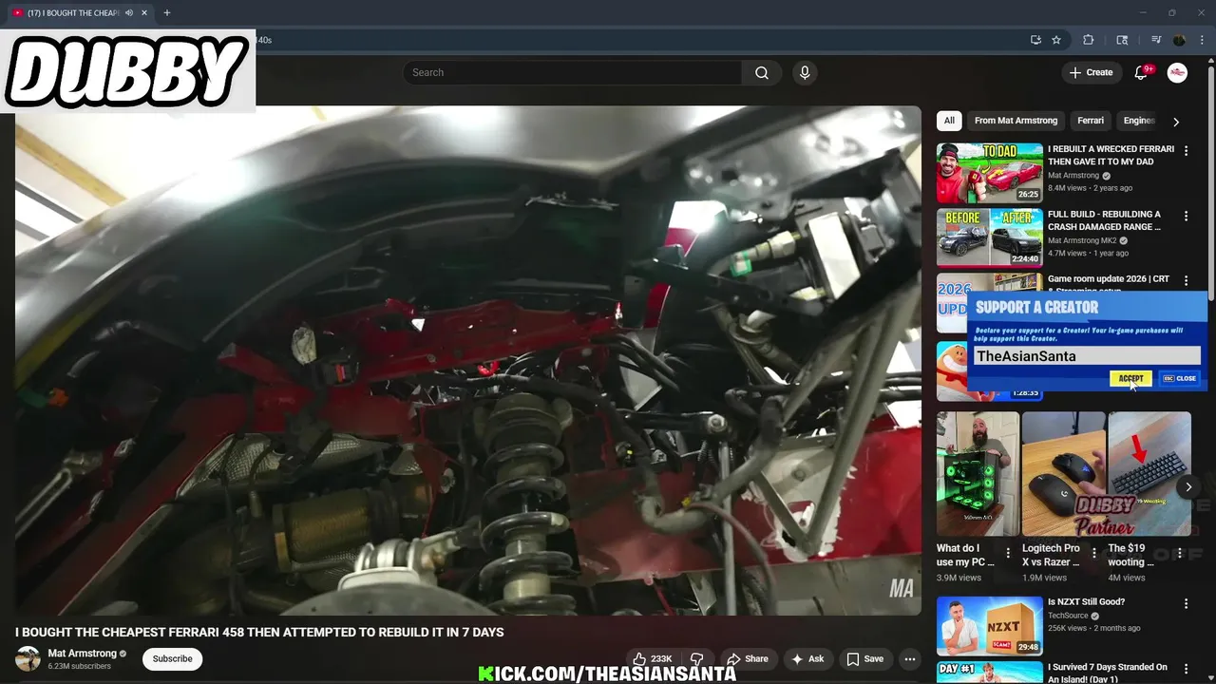
Task: Open I Survived 7 Days Stranded thumbnail
Action: point(989,673)
